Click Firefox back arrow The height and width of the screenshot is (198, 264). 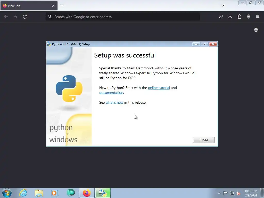click(x=6, y=17)
